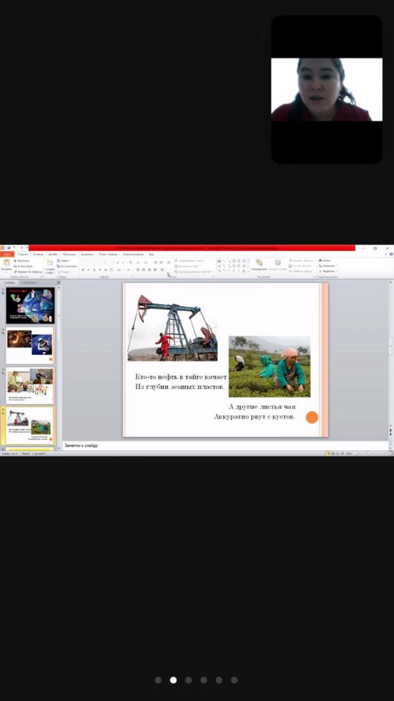Switch to the Structure (Структура) pane tab

point(29,283)
